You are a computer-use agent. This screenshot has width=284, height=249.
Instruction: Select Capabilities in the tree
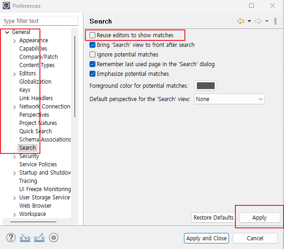click(33, 49)
